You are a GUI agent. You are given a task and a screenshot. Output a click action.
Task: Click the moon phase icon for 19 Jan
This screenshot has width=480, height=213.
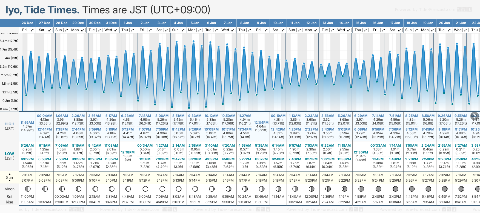pyautogui.click(x=428, y=189)
